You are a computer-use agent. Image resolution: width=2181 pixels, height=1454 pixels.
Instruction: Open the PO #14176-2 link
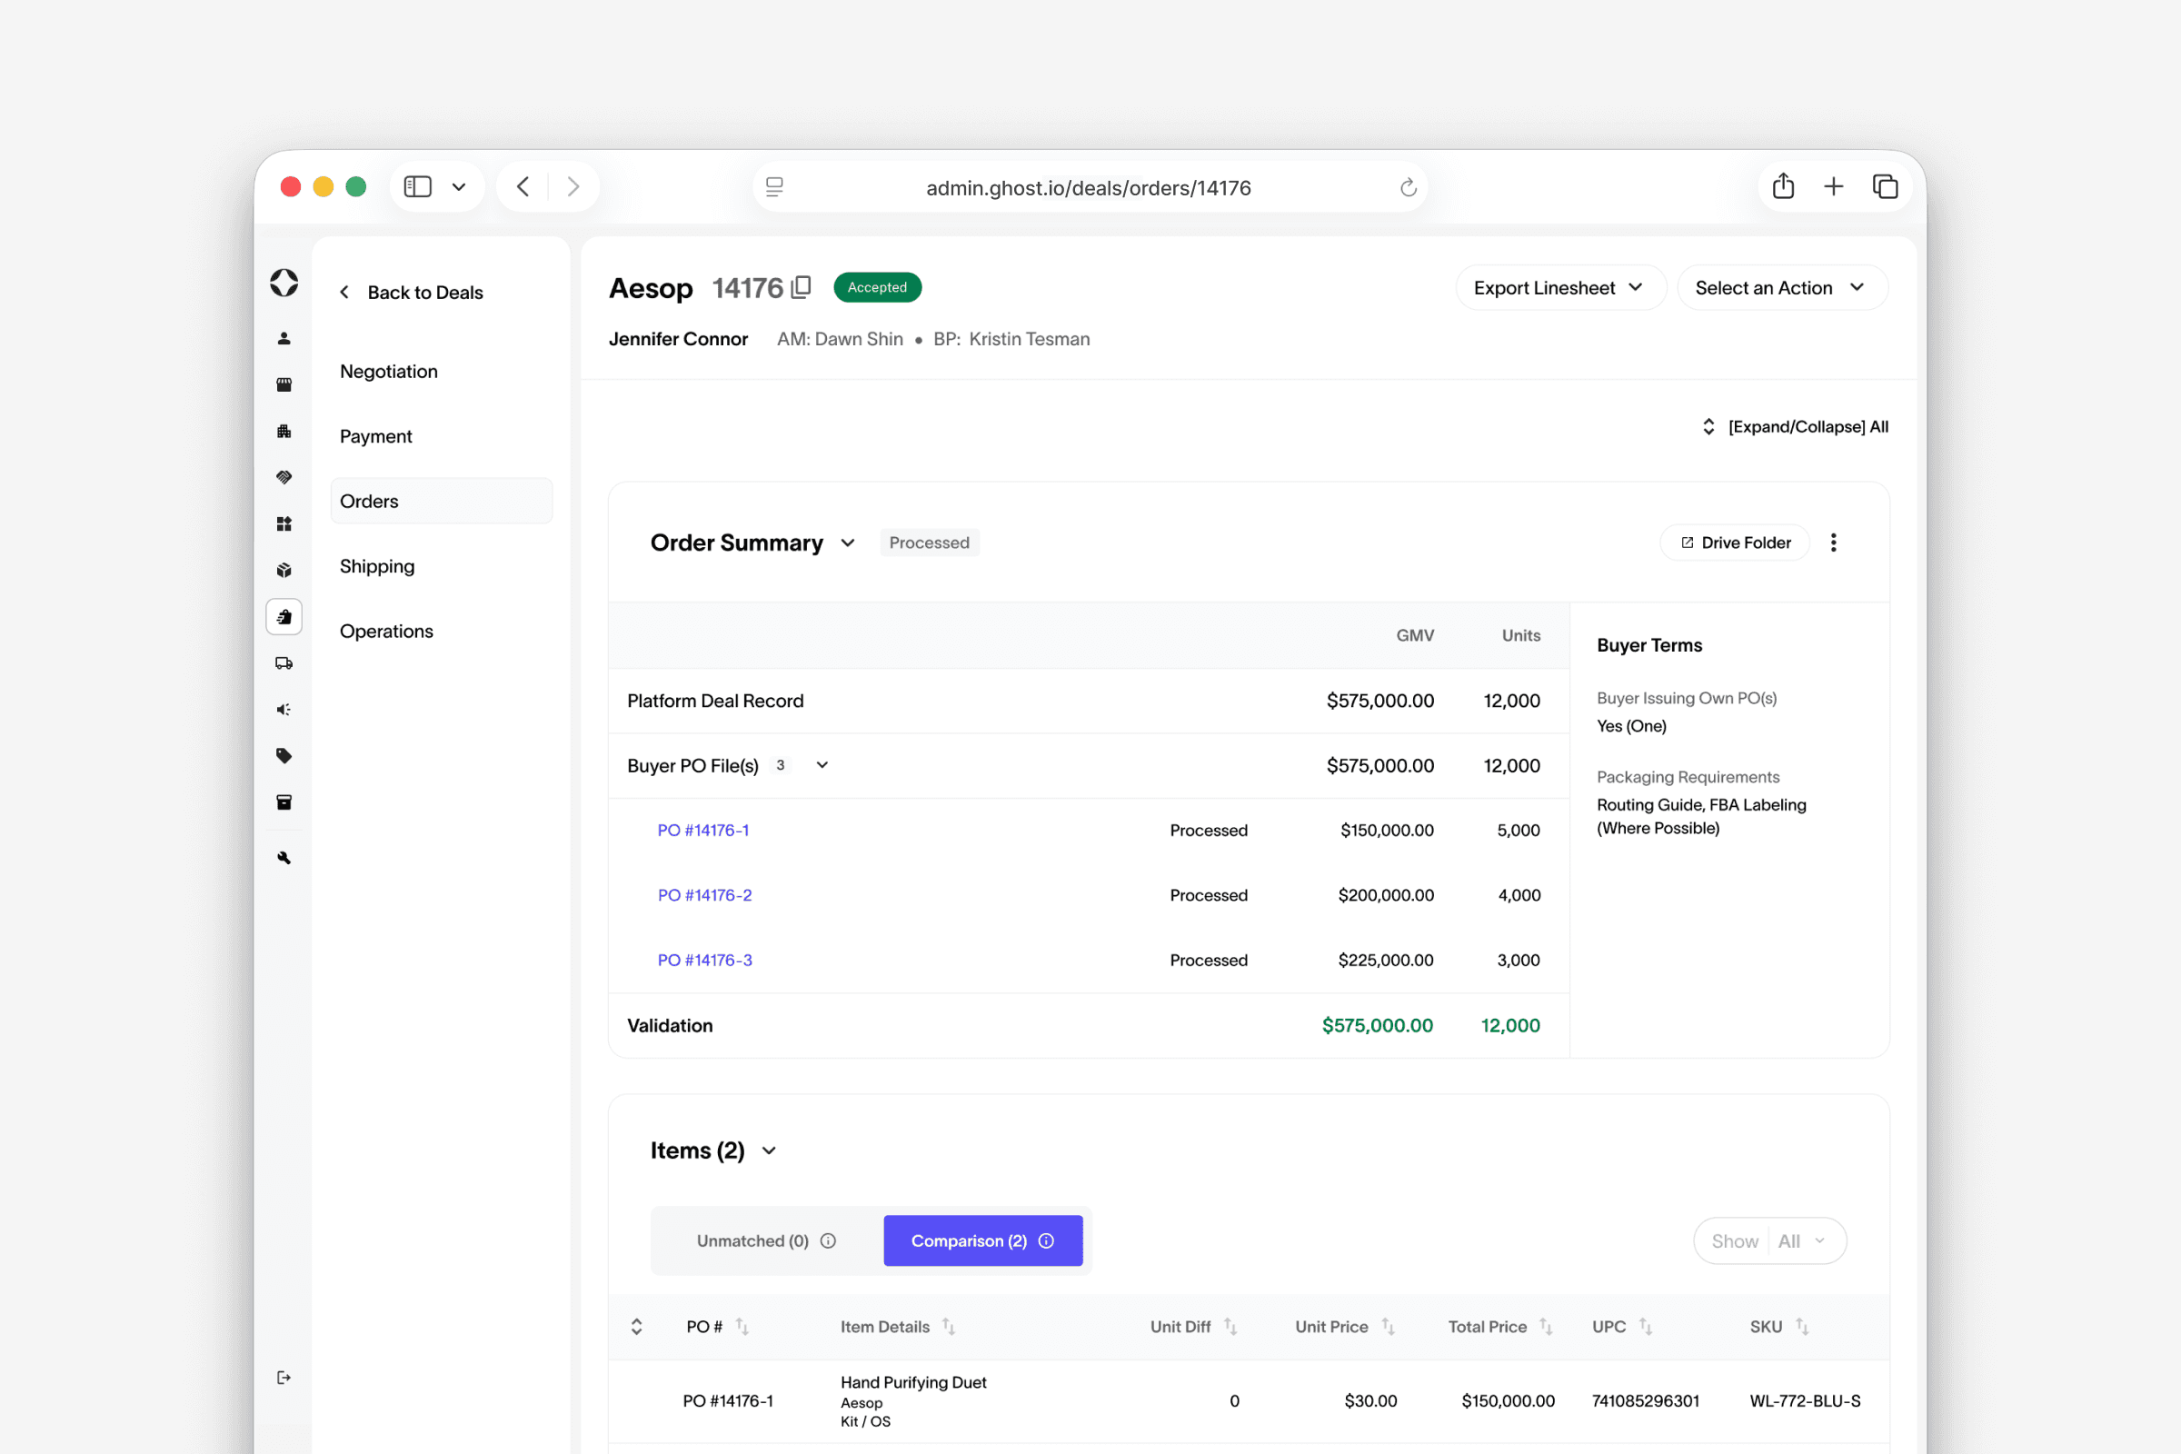click(x=705, y=895)
